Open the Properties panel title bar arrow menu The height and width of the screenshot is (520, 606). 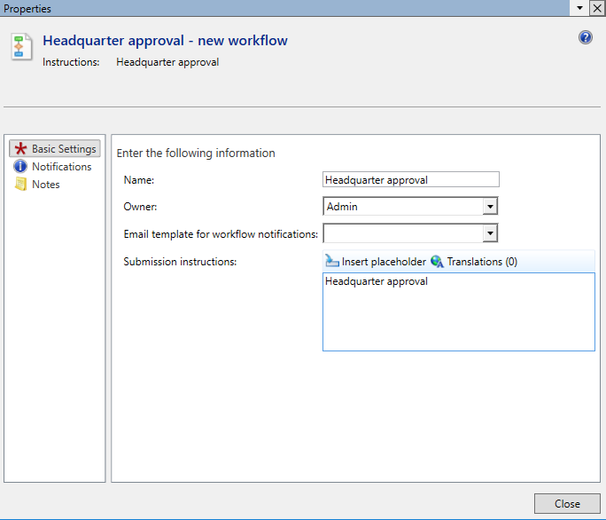click(579, 7)
